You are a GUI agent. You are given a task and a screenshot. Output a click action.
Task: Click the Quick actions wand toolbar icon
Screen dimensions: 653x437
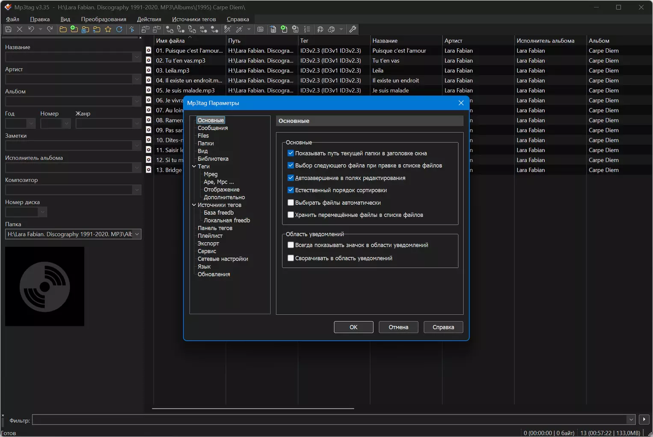pyautogui.click(x=239, y=29)
